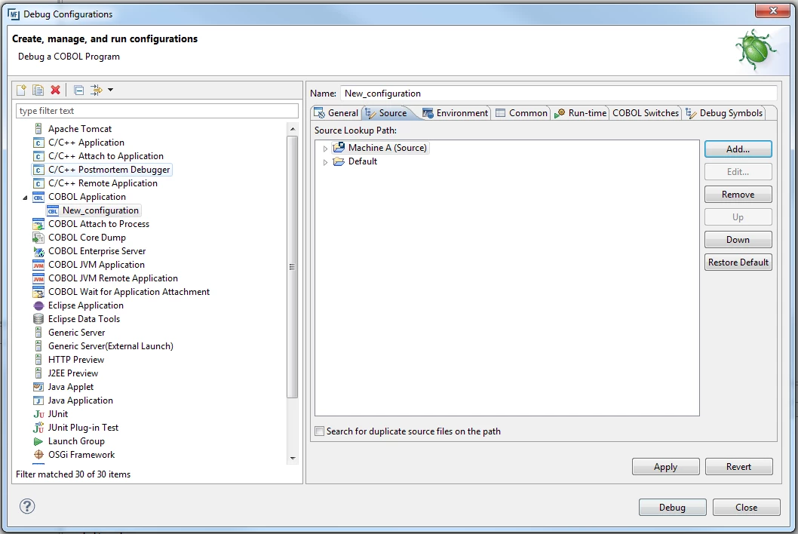Open the COBOL Switches tab
The width and height of the screenshot is (798, 534).
(x=646, y=113)
